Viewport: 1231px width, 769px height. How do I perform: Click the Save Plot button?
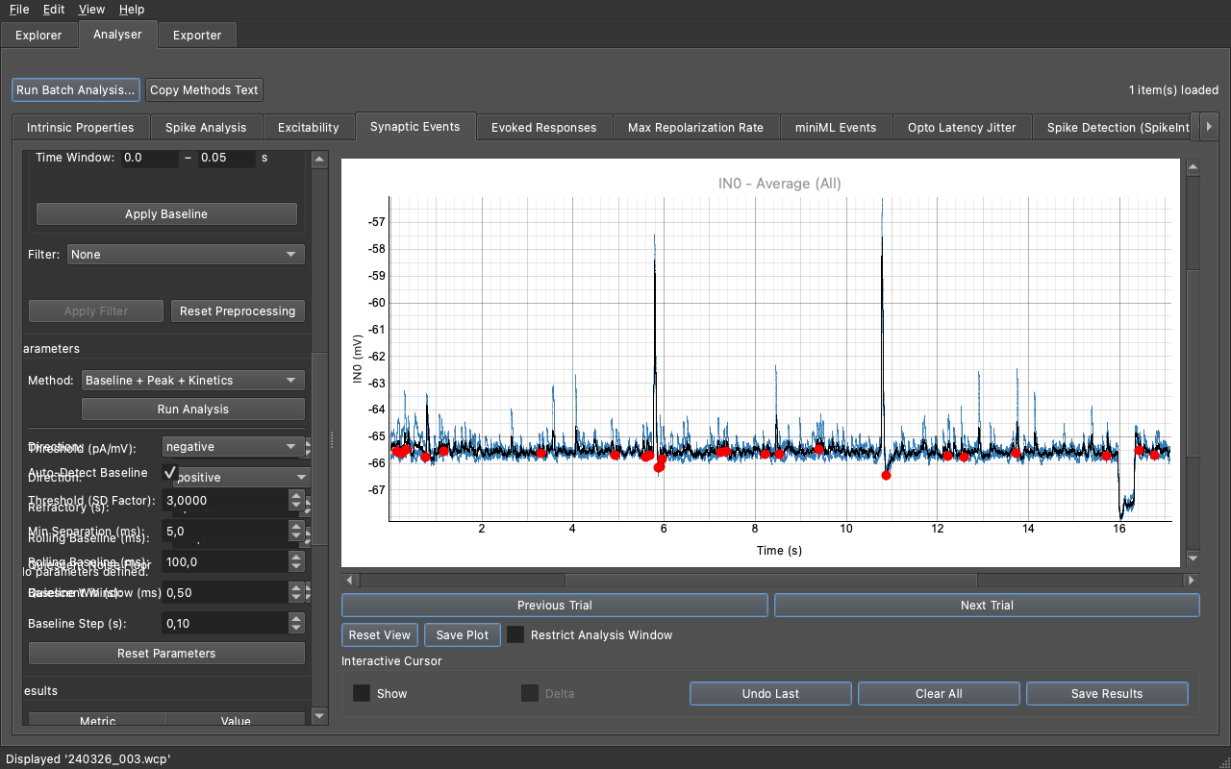463,635
